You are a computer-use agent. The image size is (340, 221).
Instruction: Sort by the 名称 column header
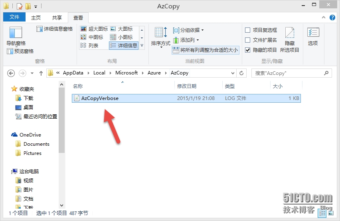(x=123, y=86)
